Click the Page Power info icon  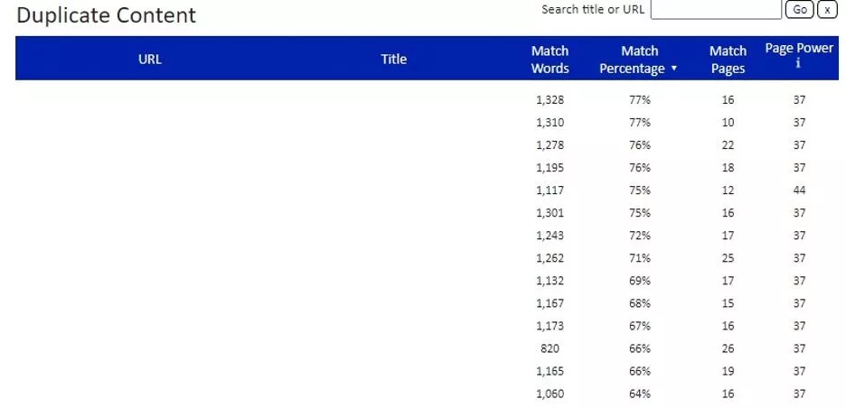[798, 64]
